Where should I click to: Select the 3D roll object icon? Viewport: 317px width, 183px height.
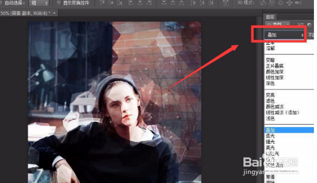coord(272,3)
